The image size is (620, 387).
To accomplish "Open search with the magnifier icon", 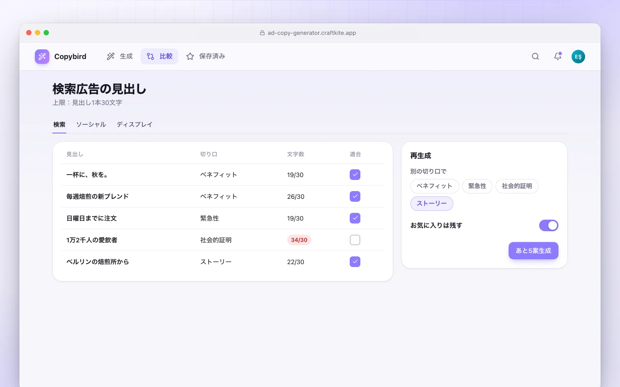I will coord(535,57).
